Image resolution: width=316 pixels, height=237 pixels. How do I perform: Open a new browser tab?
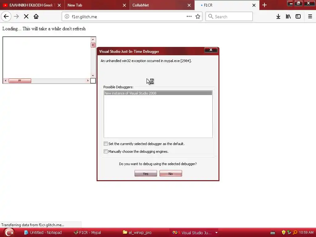(264, 5)
